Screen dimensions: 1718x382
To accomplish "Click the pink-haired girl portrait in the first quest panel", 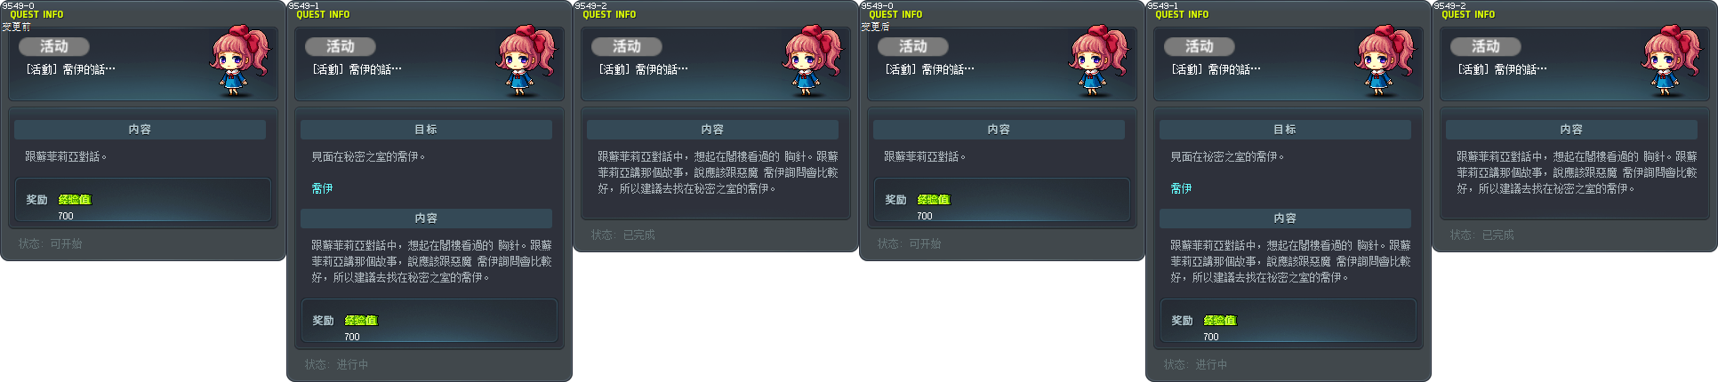I will [238, 61].
